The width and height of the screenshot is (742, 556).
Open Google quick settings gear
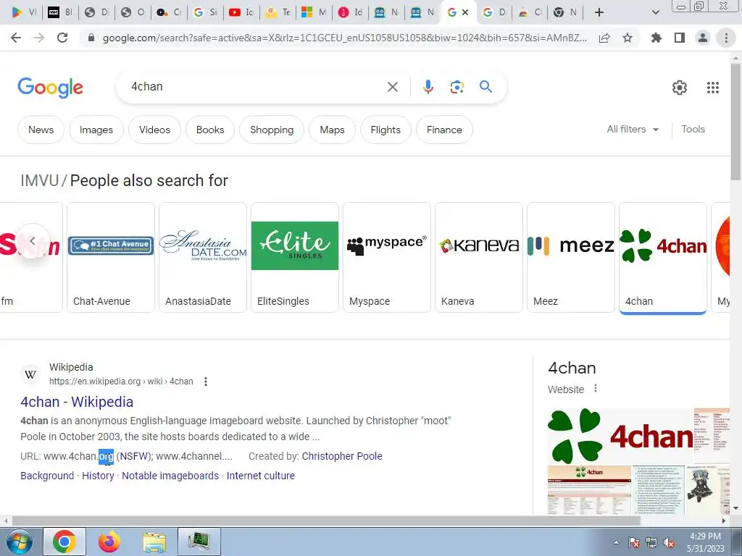pyautogui.click(x=680, y=88)
